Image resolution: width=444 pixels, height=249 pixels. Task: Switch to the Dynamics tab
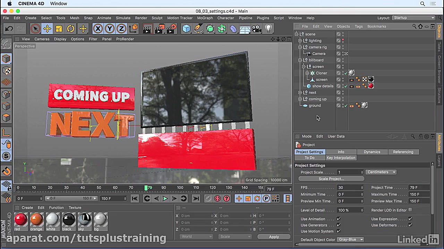(x=372, y=152)
